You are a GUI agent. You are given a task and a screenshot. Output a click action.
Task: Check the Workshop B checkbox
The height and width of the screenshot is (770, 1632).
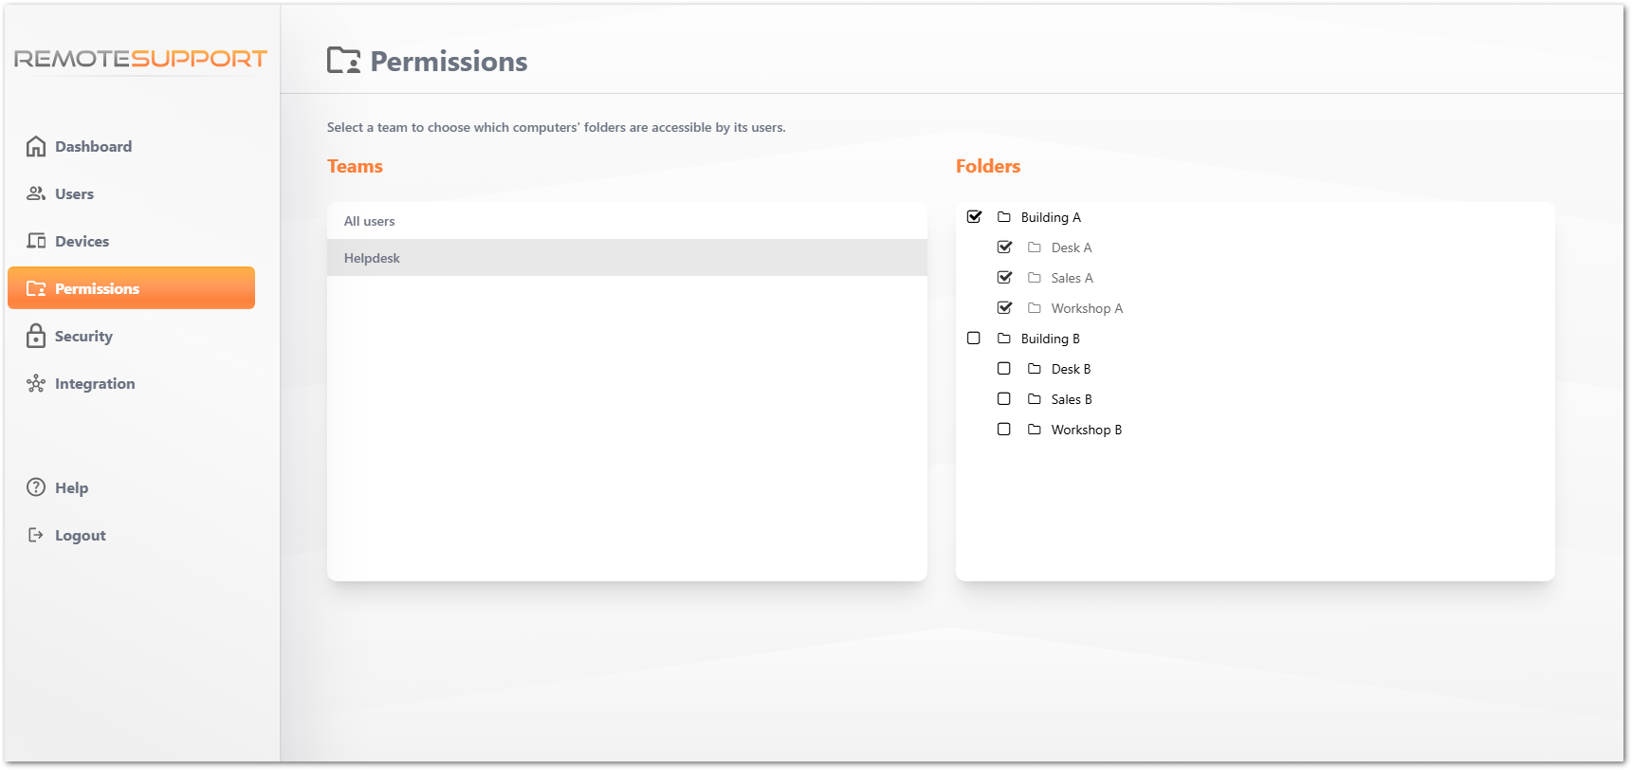coord(1004,429)
